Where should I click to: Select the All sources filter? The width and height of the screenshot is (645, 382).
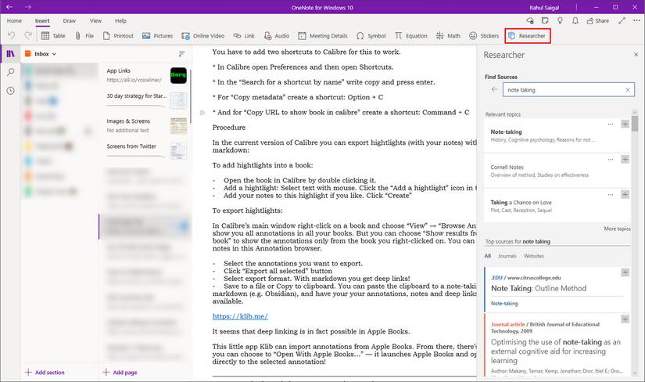[487, 256]
